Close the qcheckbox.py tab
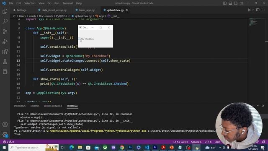This screenshot has width=268, height=151. (x=126, y=10)
